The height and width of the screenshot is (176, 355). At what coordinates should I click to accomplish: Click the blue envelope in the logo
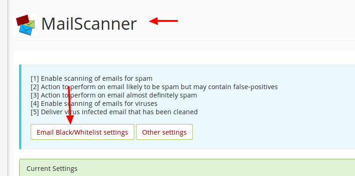pyautogui.click(x=26, y=30)
